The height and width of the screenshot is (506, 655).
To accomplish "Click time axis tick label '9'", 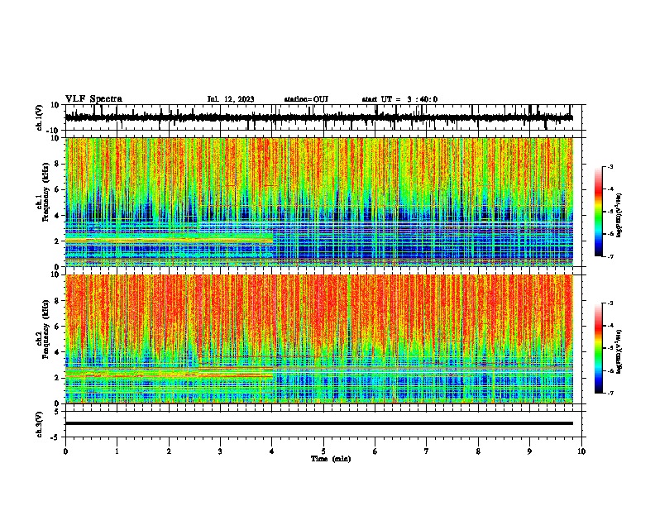I will tap(529, 451).
